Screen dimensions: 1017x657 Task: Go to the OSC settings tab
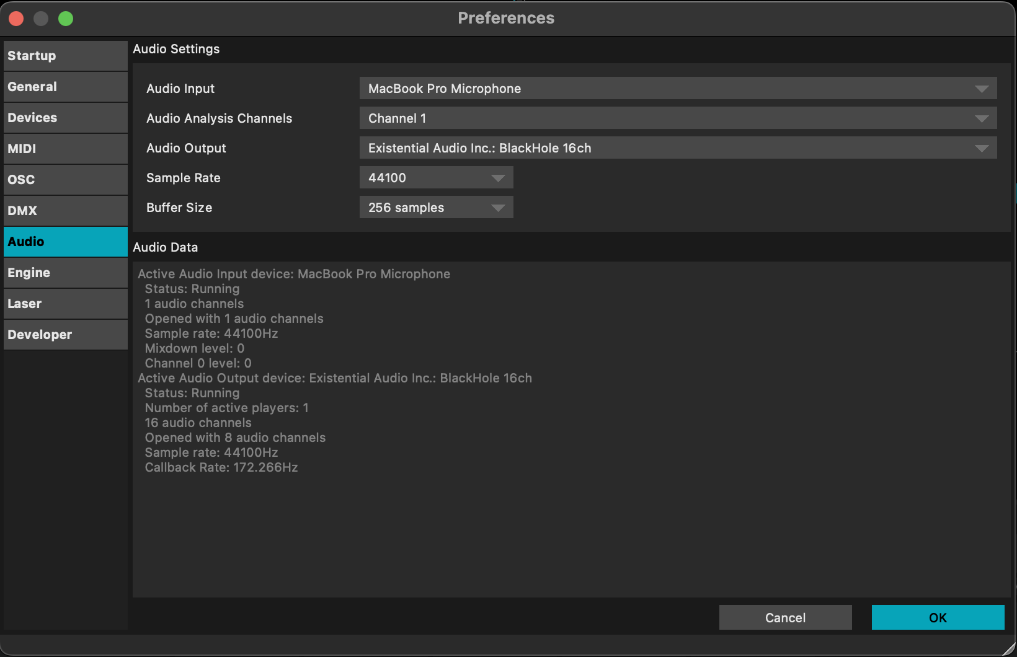click(x=65, y=180)
